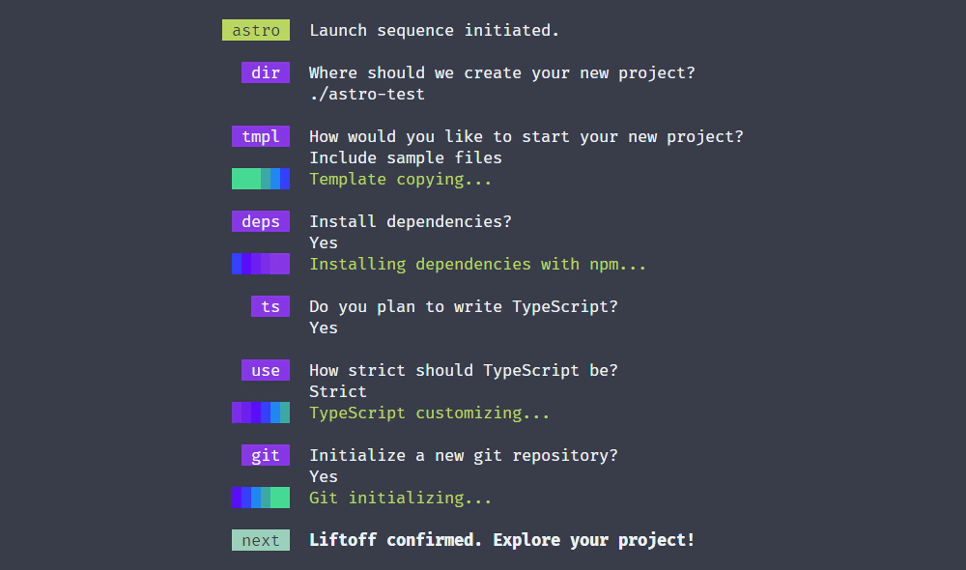Image resolution: width=966 pixels, height=570 pixels.
Task: Click the "Initialize a new git repository?" prompt
Action: point(464,455)
